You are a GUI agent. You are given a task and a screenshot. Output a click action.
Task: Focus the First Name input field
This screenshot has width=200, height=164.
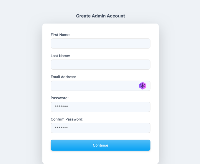point(101,43)
